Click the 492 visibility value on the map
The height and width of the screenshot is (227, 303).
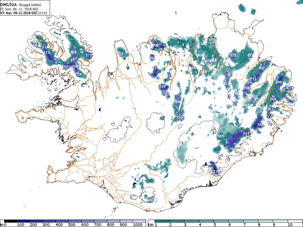point(65,66)
